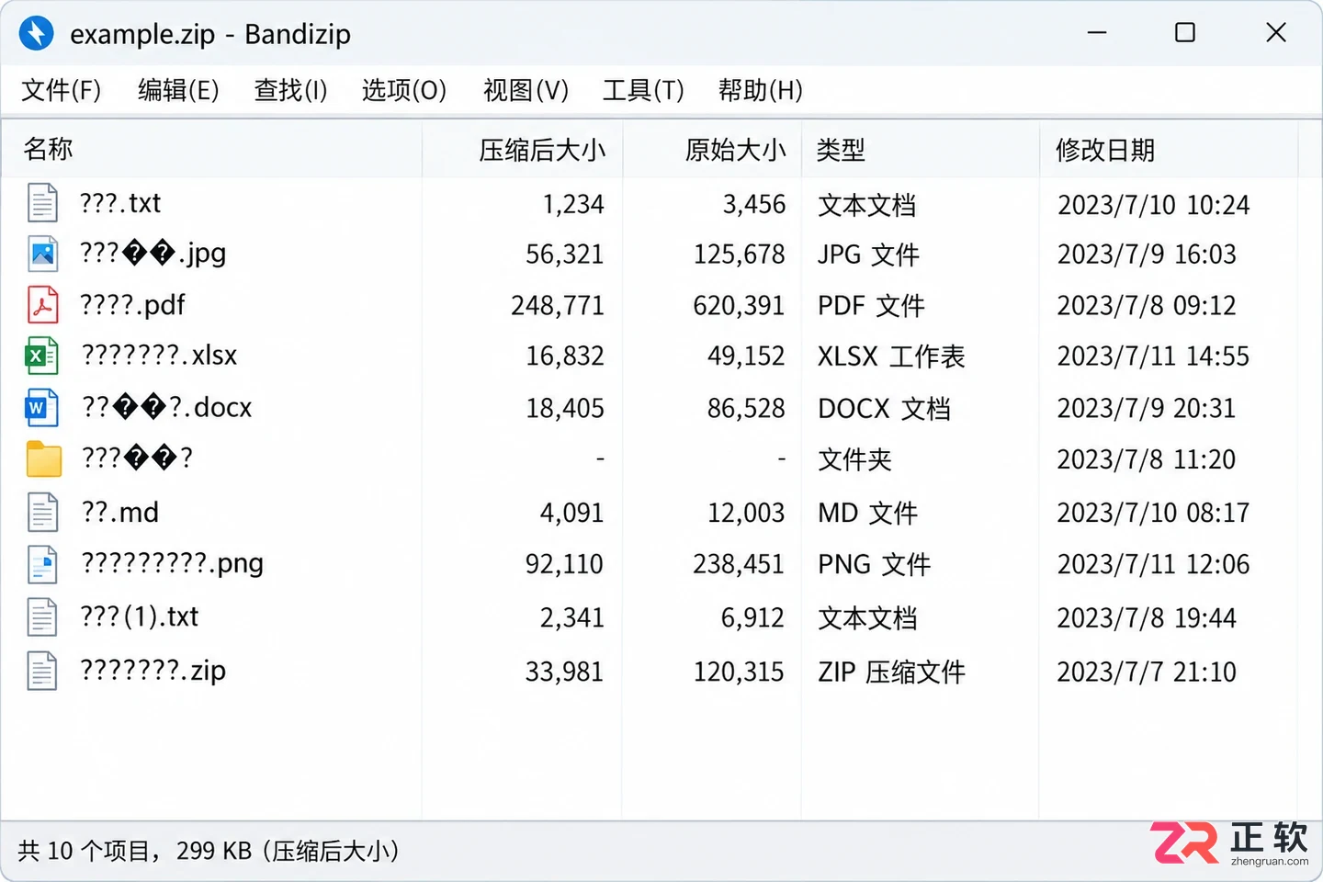Click the file name ending in .docx
Image resolution: width=1323 pixels, height=882 pixels.
pos(166,408)
